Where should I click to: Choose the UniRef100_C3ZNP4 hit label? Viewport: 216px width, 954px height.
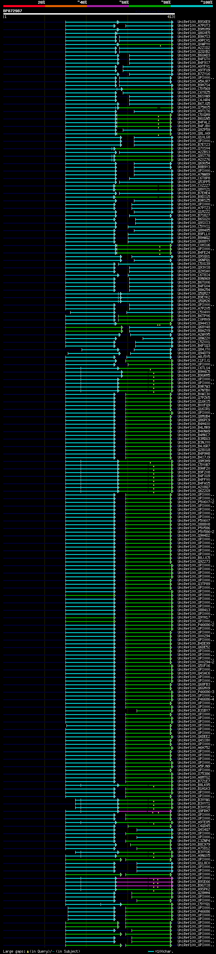click(194, 841)
